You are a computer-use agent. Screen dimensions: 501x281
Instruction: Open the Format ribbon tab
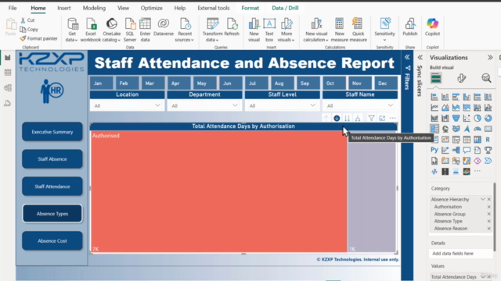point(250,8)
